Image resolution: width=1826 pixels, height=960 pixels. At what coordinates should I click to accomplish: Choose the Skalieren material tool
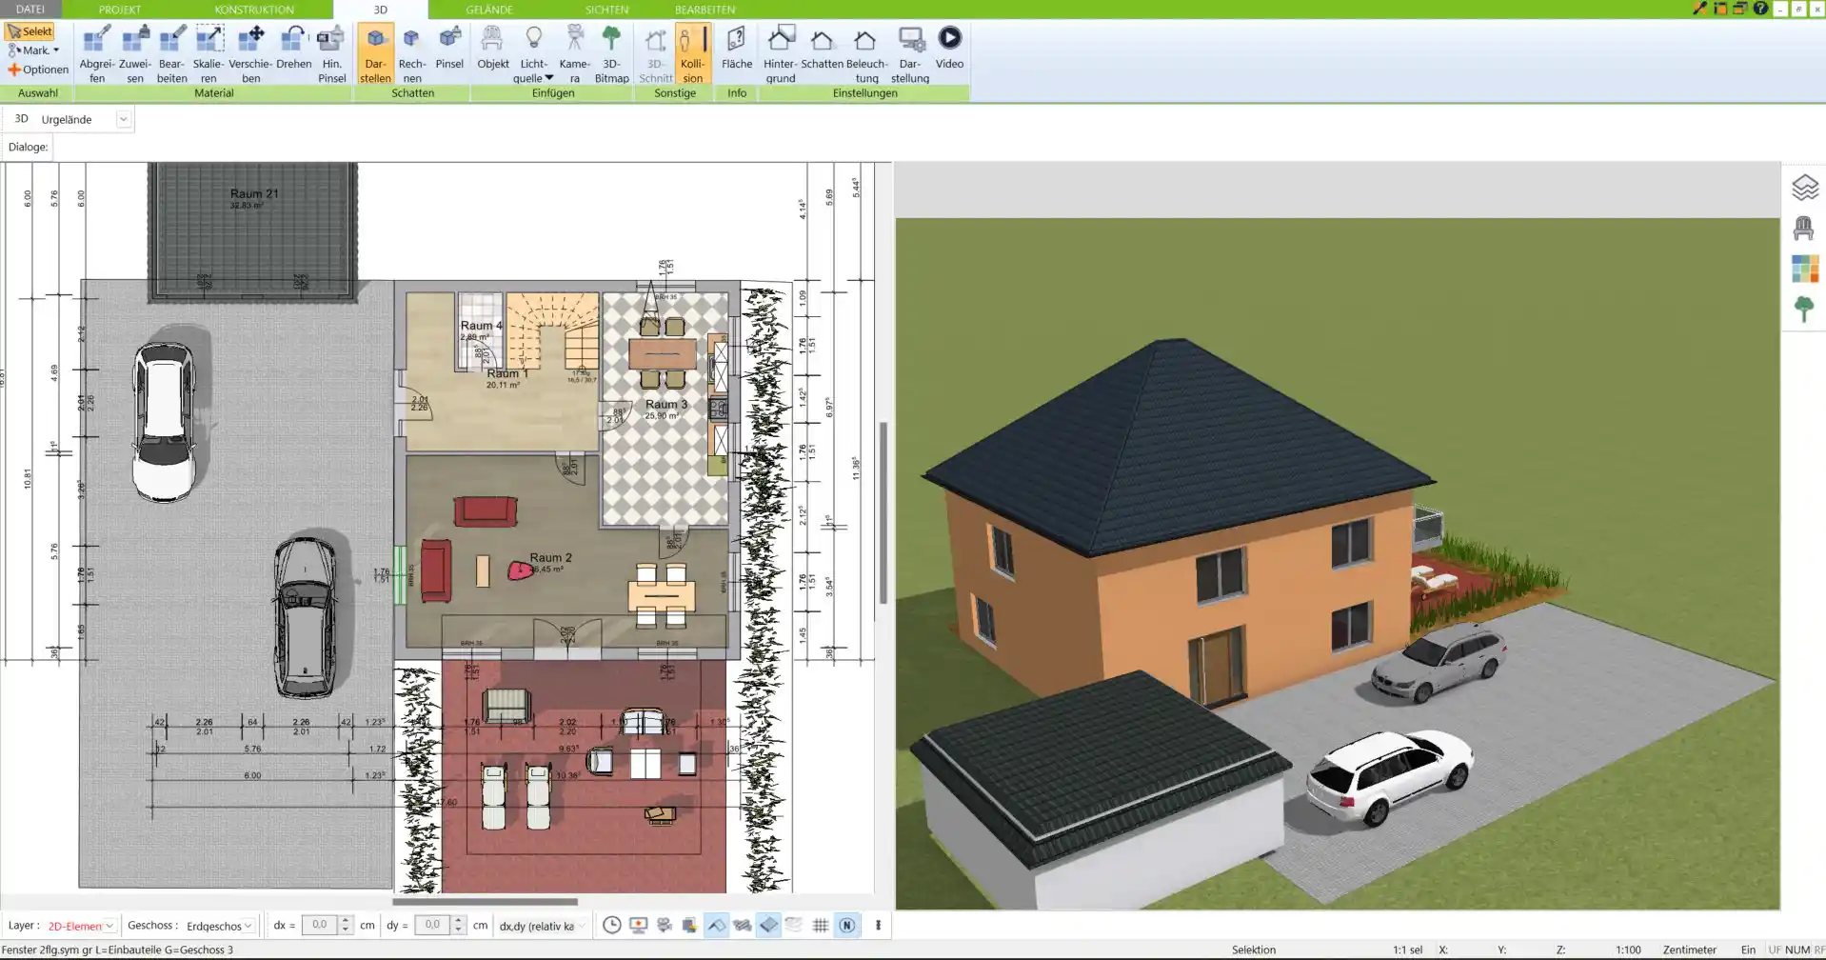[x=208, y=54]
